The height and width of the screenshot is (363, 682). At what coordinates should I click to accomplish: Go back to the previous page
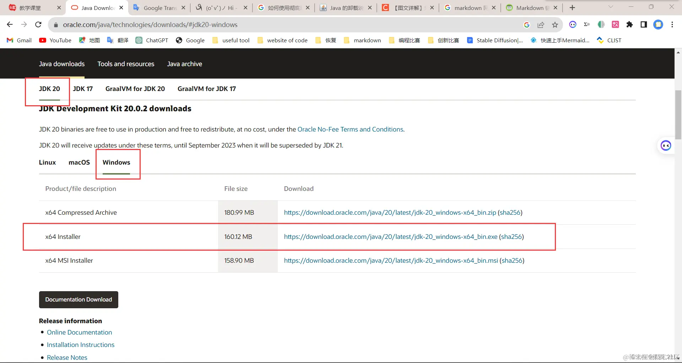[x=10, y=25]
